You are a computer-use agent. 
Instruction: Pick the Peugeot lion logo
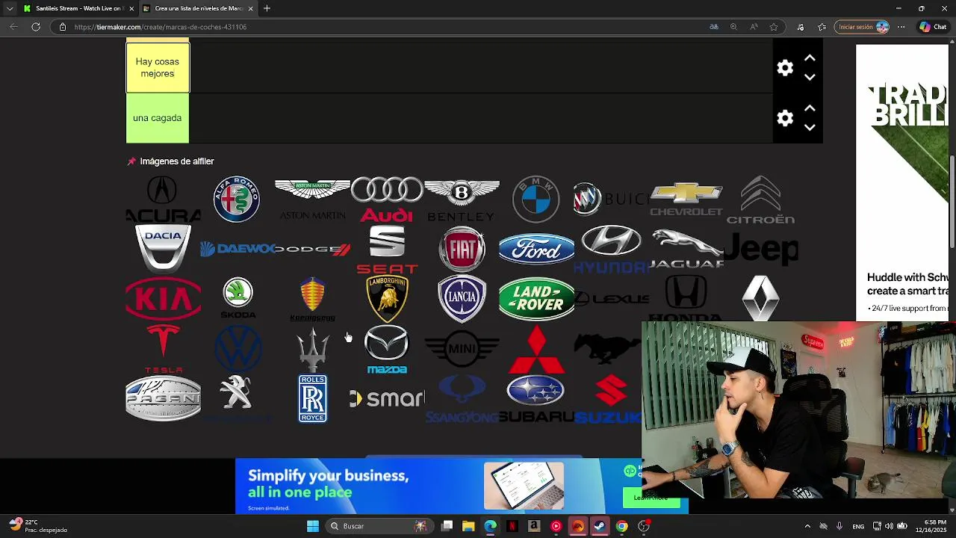coord(238,398)
